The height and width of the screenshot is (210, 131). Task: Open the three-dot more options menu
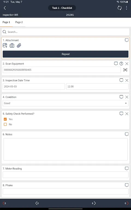click(126, 8)
